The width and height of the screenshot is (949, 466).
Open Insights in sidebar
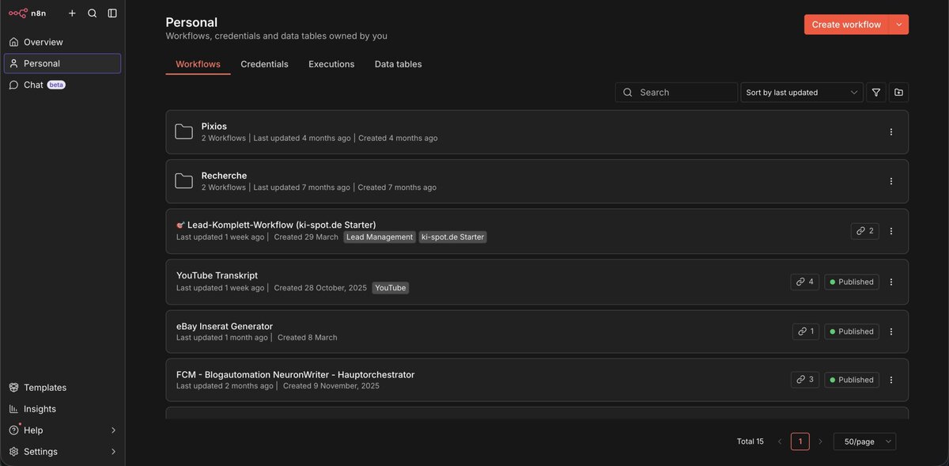point(62,409)
